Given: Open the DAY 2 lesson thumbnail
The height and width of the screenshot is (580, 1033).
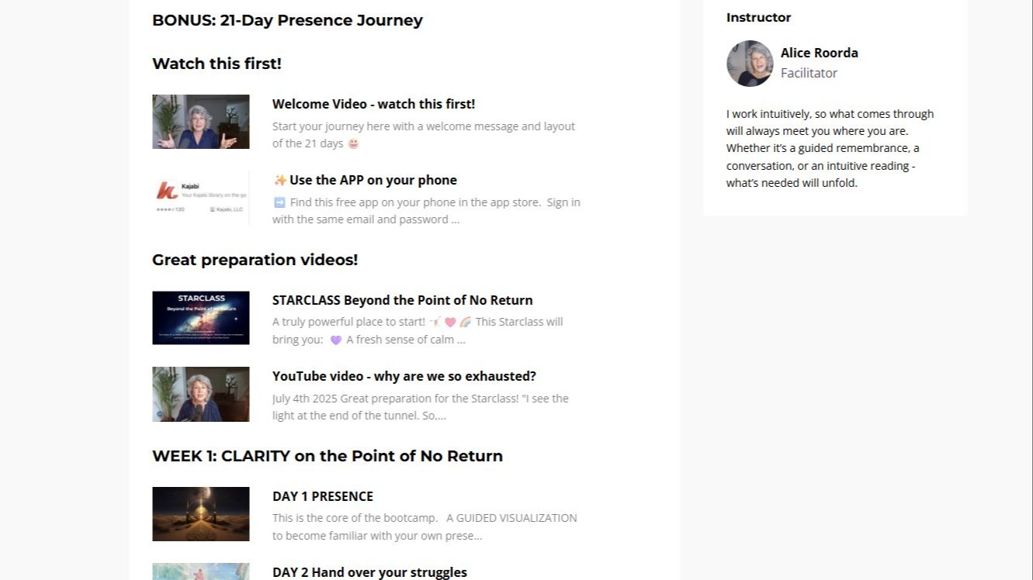Looking at the screenshot, I should (200, 571).
